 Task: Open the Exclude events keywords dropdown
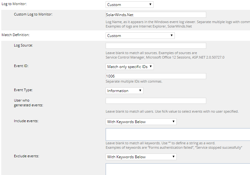click(141, 157)
